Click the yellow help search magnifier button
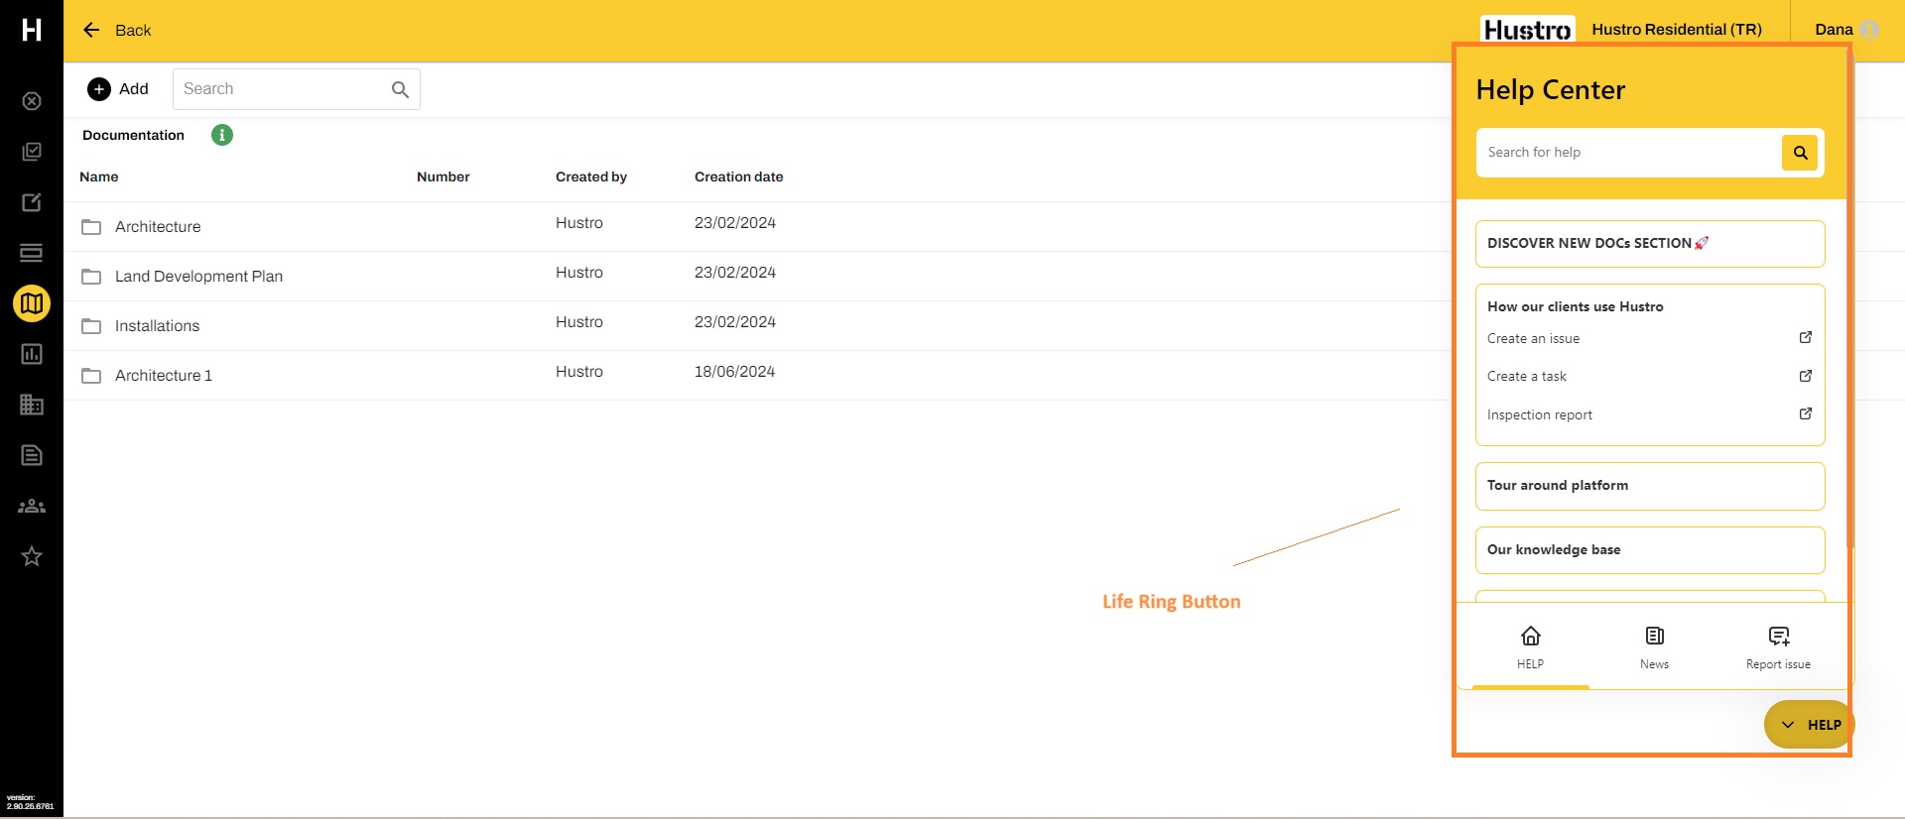Viewport: 1905px width, 819px height. pos(1800,153)
